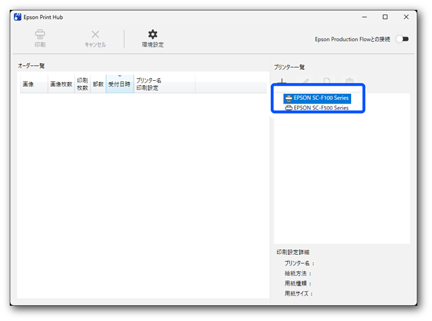Sort by 受付日時 column header
Viewport: 432px width, 321px height.
[x=119, y=85]
